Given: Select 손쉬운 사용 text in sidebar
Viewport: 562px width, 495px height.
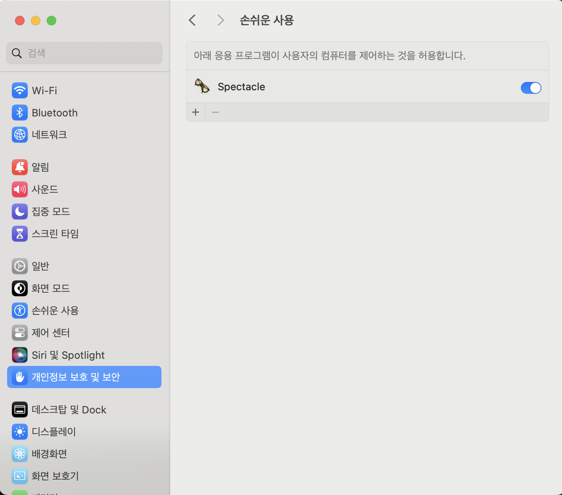Looking at the screenshot, I should coord(55,310).
